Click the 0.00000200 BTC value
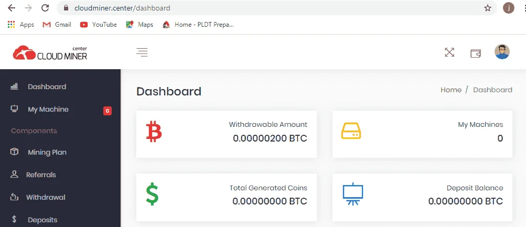 [x=270, y=138]
